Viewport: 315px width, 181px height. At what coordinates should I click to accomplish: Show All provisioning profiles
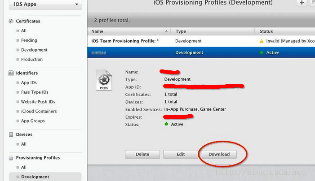(x=24, y=168)
